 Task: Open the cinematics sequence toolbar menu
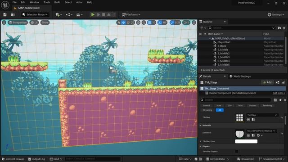pos(80,14)
